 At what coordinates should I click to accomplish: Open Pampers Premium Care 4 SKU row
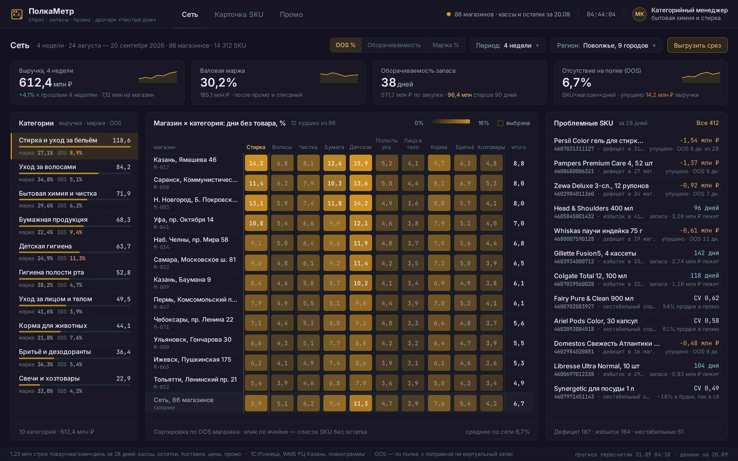(x=636, y=167)
